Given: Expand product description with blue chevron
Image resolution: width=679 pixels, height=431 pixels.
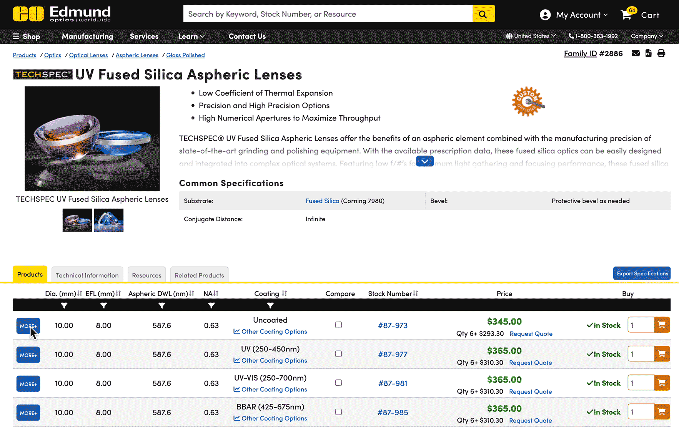Looking at the screenshot, I should pos(424,161).
